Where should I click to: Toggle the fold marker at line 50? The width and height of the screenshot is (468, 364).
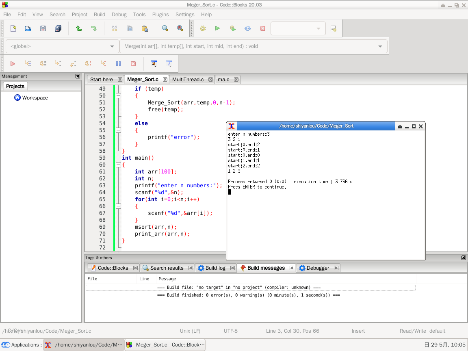pos(118,96)
